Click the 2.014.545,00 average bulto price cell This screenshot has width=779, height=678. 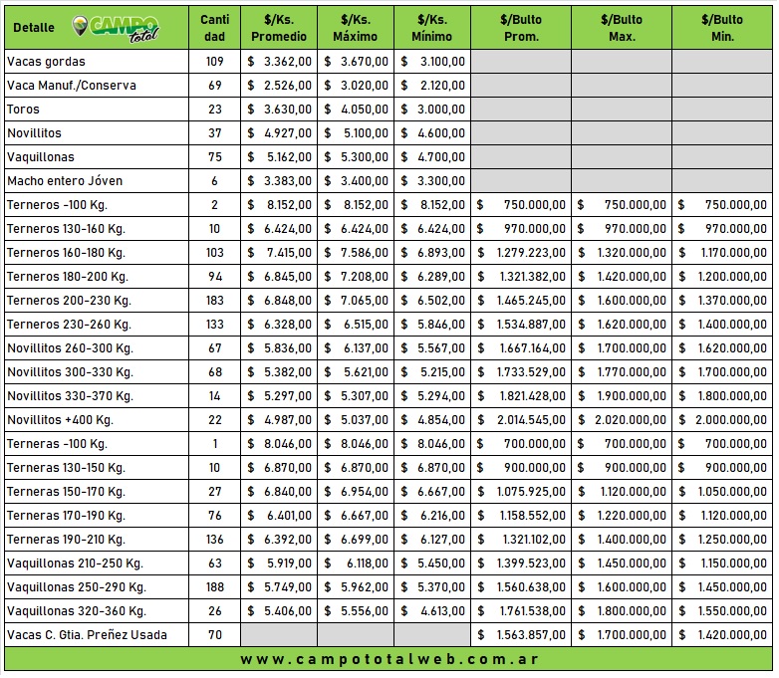tap(521, 420)
